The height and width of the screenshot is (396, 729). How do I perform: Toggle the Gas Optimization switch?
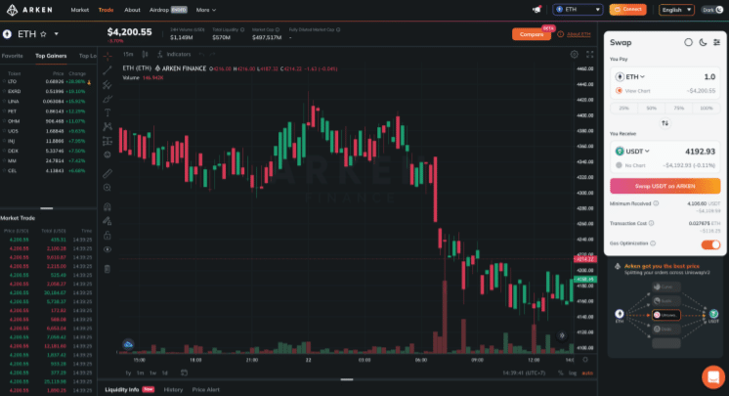(x=710, y=244)
